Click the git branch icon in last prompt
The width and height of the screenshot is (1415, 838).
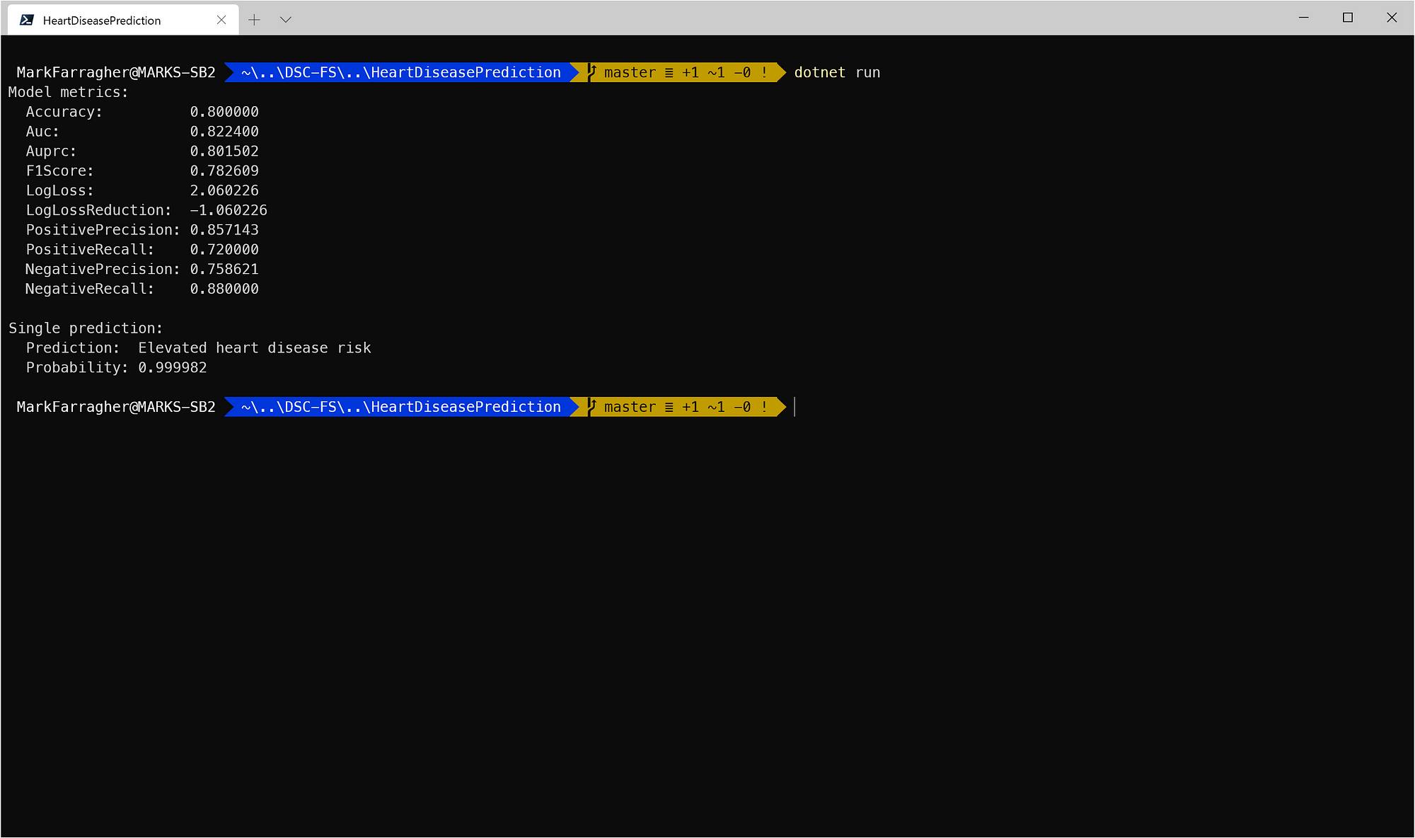593,407
